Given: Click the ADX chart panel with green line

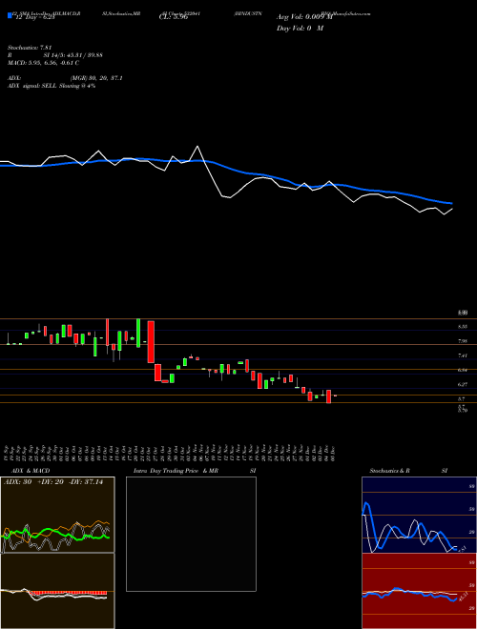Looking at the screenshot, I should pyautogui.click(x=57, y=515).
